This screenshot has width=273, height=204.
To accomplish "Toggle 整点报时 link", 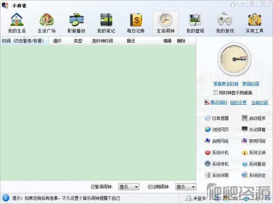I will point(219,102).
